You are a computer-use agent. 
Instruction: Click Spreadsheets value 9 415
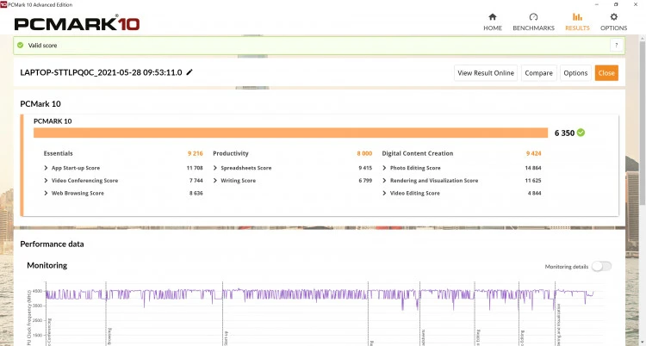pyautogui.click(x=365, y=168)
